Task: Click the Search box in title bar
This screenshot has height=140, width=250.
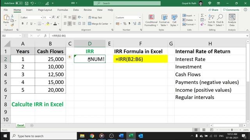Action: click(127, 3)
